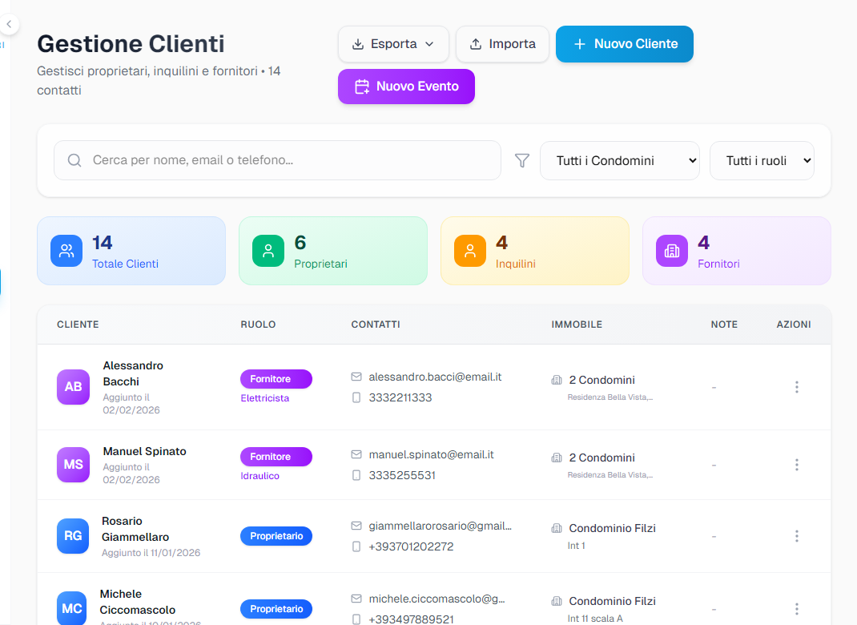Click the orange Inquilini icon
Image resolution: width=857 pixels, height=625 pixels.
[469, 250]
